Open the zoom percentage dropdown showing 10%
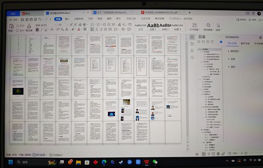 236,154
